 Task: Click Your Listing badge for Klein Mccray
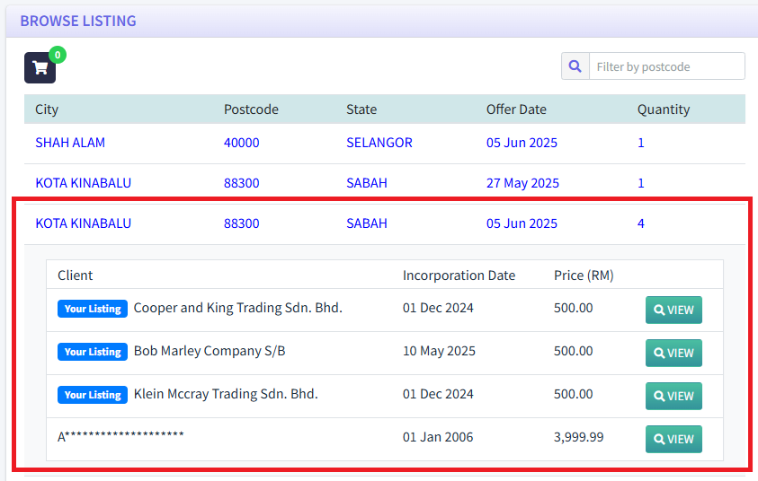[93, 395]
